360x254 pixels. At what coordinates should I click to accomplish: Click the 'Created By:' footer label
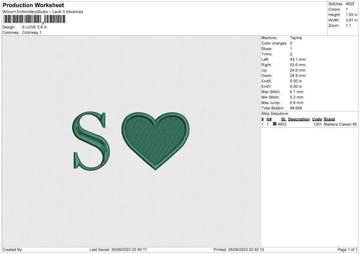pos(13,249)
